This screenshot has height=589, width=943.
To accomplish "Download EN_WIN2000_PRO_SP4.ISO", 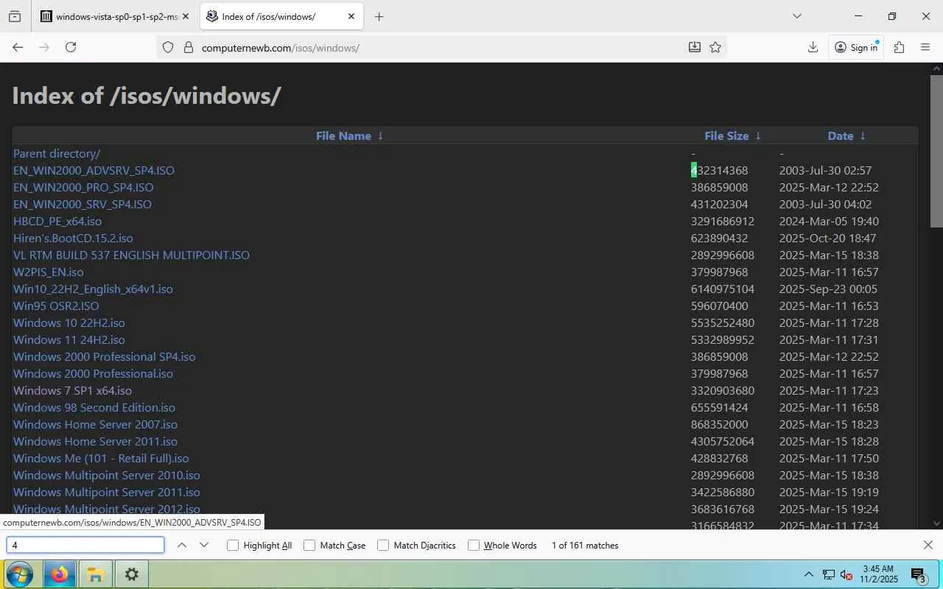I will pyautogui.click(x=83, y=187).
